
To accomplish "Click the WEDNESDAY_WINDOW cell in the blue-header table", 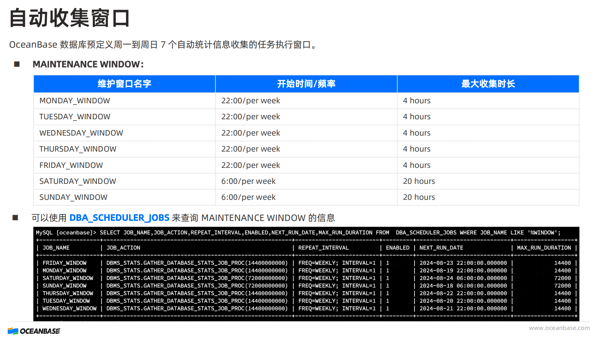I will coord(81,133).
